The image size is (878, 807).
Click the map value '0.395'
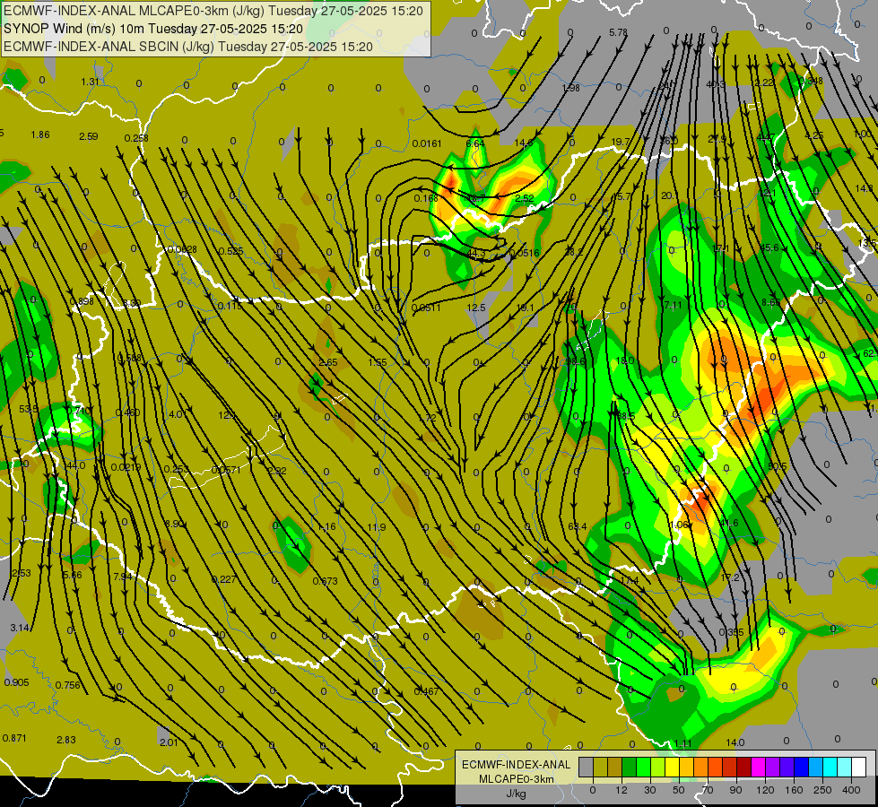[731, 632]
